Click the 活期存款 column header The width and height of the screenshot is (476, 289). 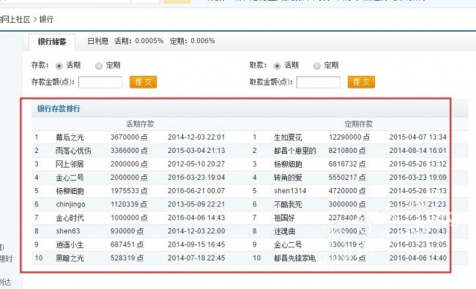(140, 124)
